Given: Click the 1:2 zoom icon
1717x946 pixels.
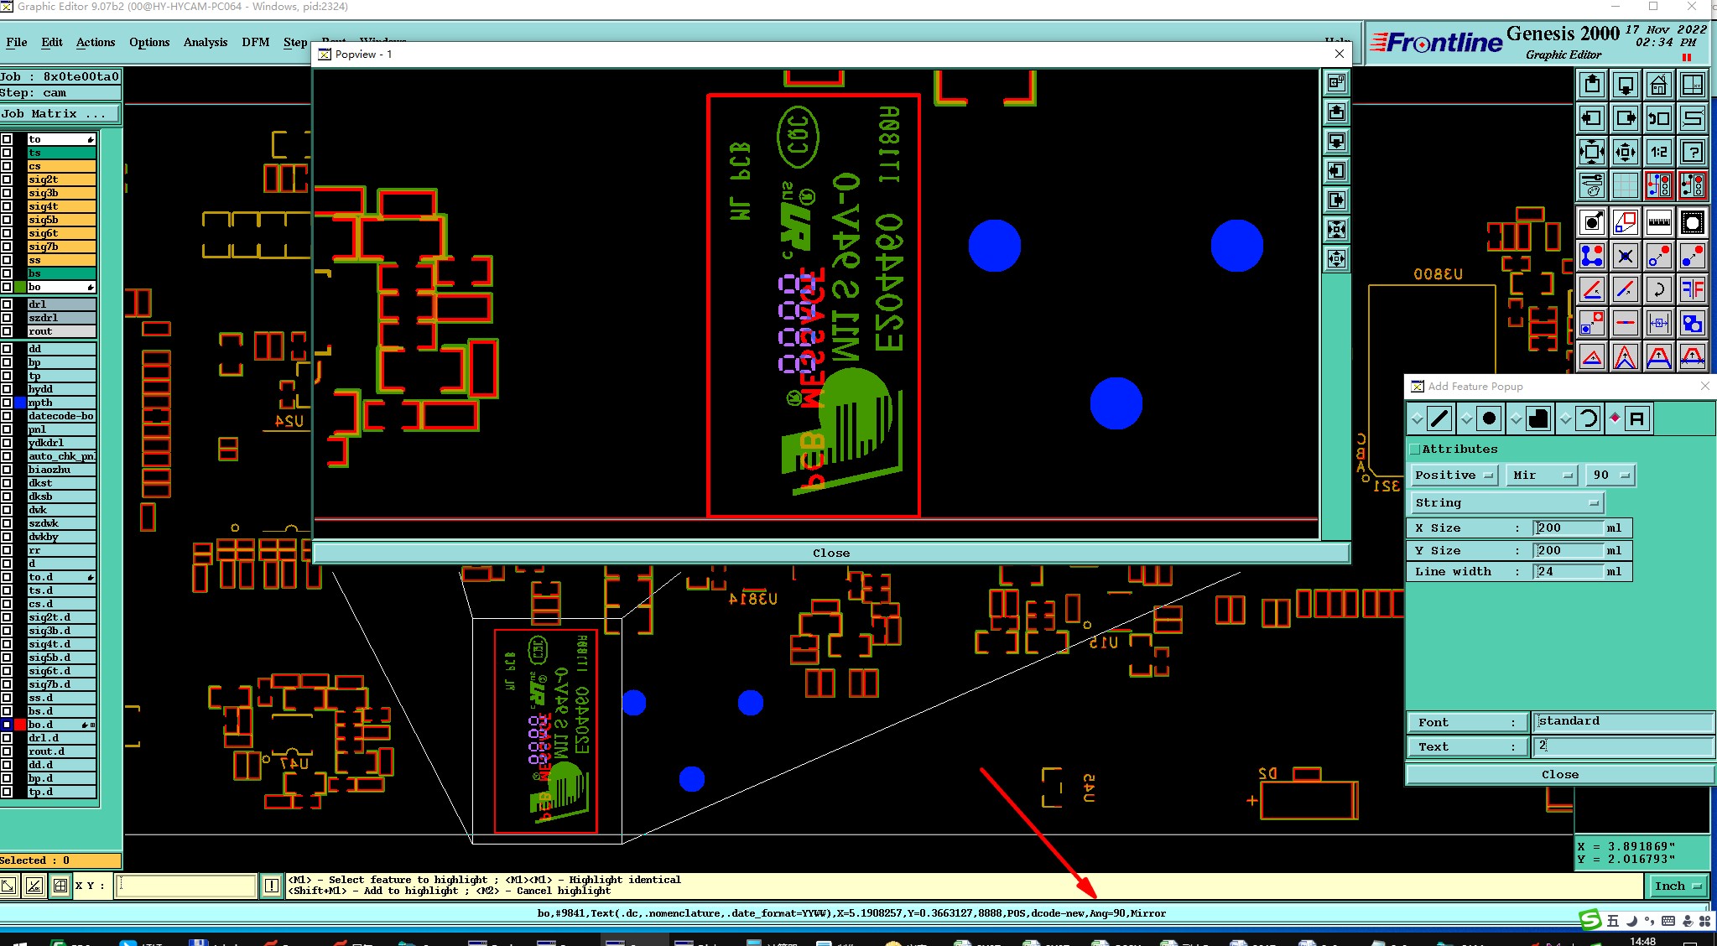Looking at the screenshot, I should click(x=1658, y=152).
